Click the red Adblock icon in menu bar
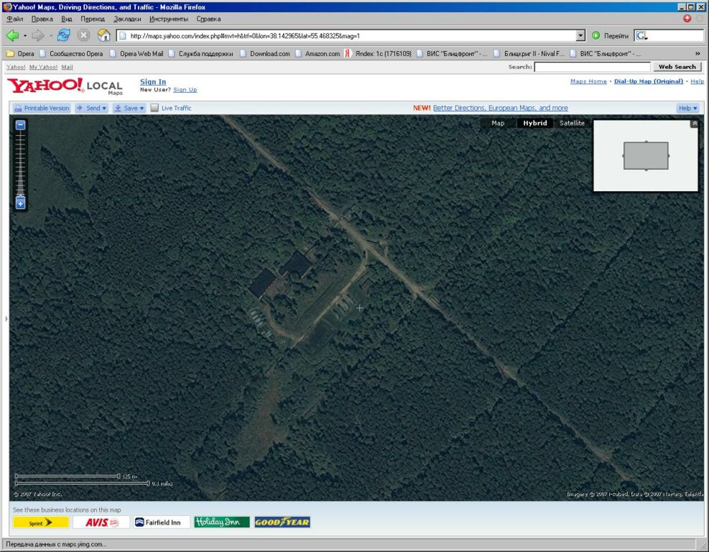 point(687,19)
